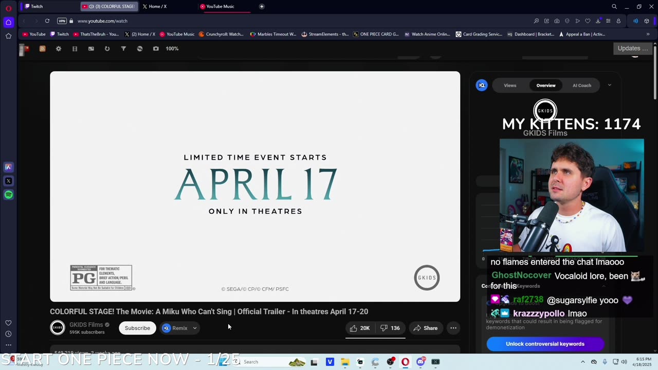Open the Card Grading Service bookmark

pos(479,34)
